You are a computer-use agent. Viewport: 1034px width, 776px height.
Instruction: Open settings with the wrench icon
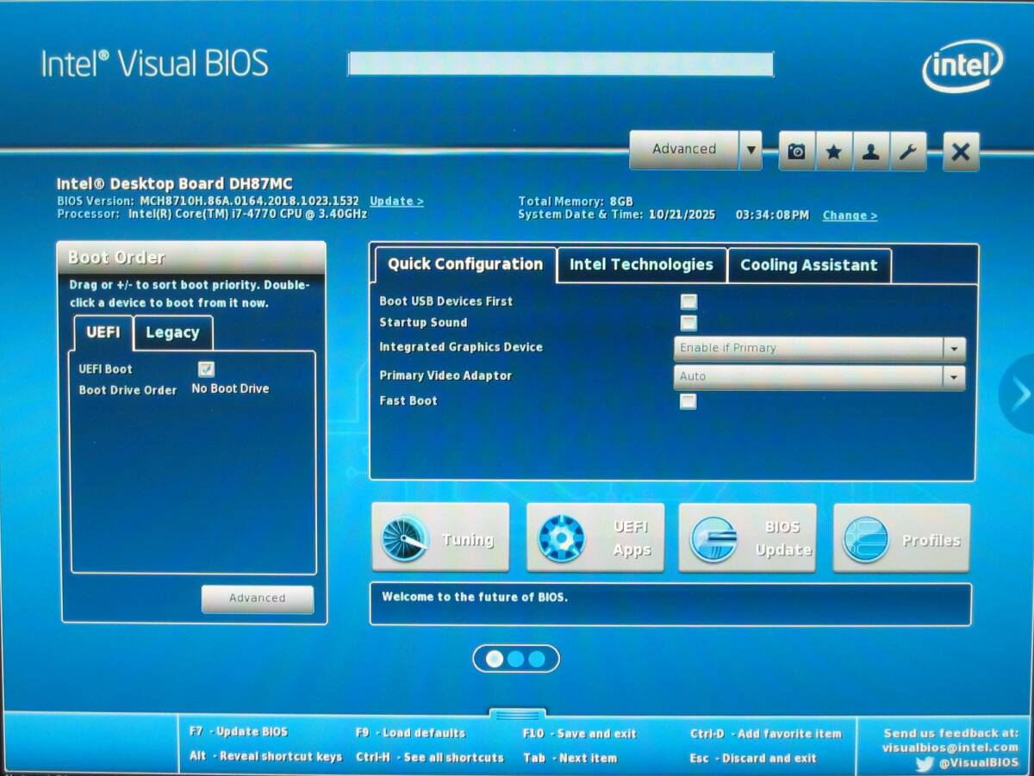point(907,152)
